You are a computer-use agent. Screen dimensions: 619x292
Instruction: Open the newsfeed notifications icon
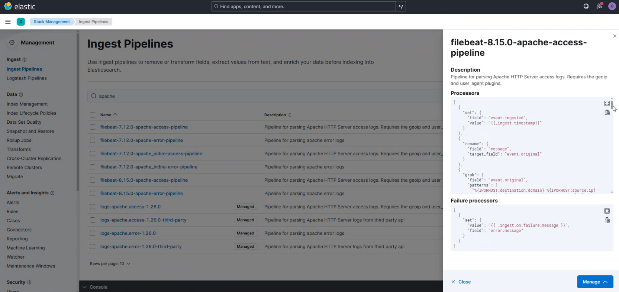point(599,6)
